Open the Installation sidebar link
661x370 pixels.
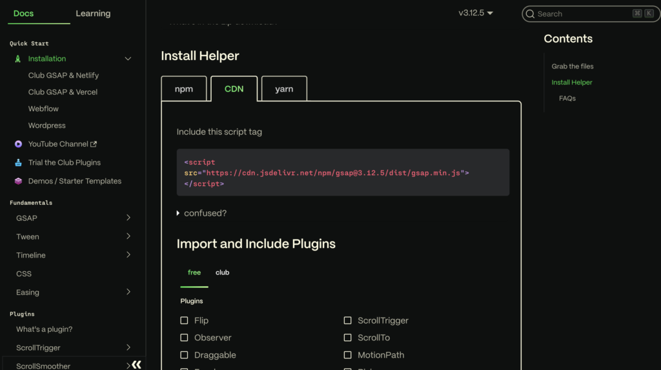[x=47, y=59]
